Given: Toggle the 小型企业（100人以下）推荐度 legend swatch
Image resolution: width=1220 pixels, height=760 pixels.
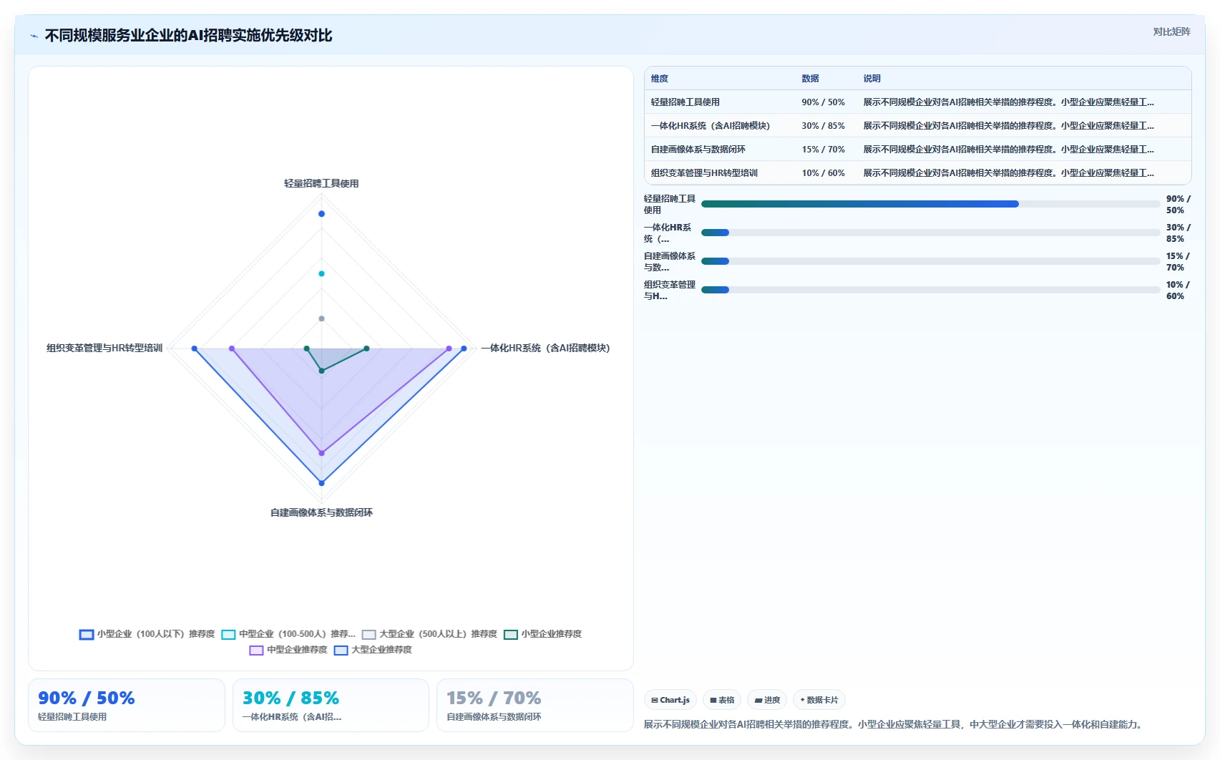Looking at the screenshot, I should tap(87, 635).
